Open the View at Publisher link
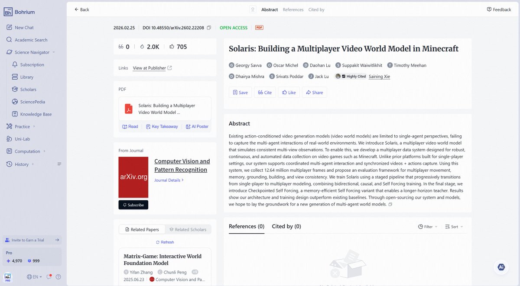 click(x=152, y=68)
